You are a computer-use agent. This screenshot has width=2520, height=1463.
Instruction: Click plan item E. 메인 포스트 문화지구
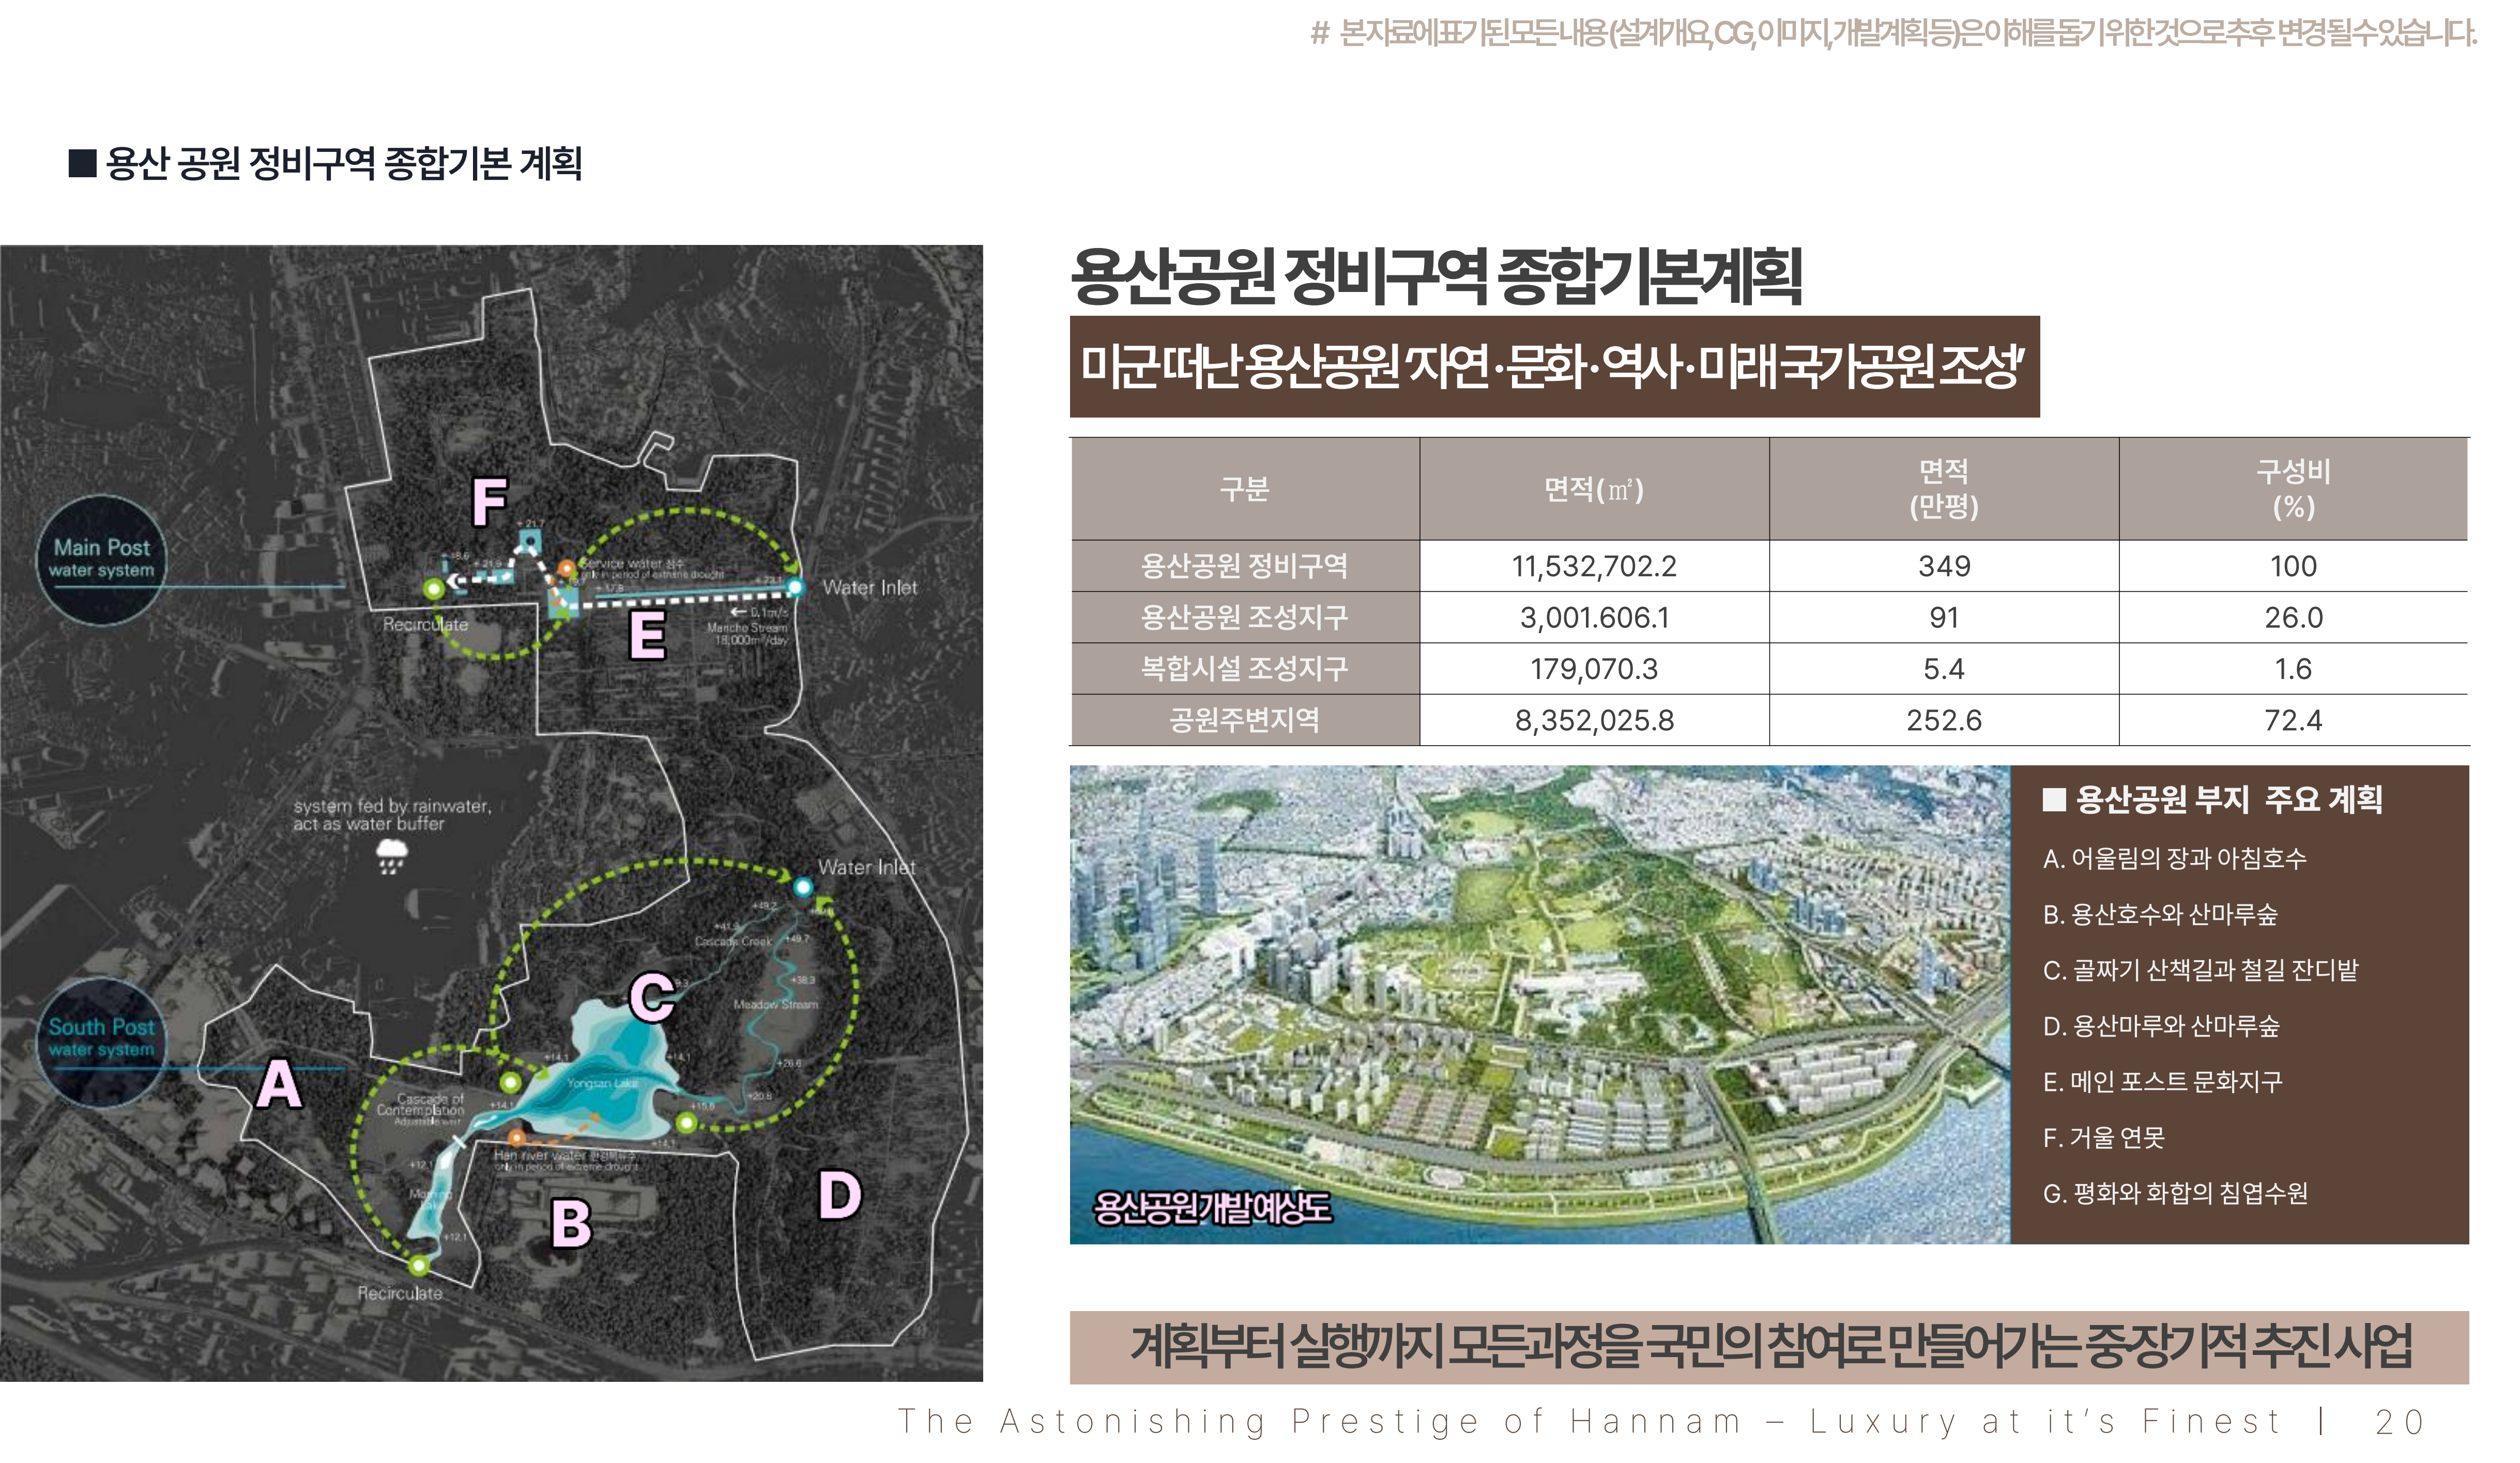point(2162,1081)
